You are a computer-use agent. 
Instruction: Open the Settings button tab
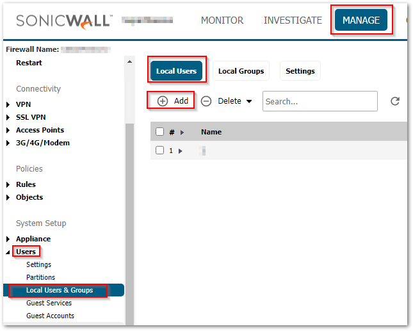[300, 71]
